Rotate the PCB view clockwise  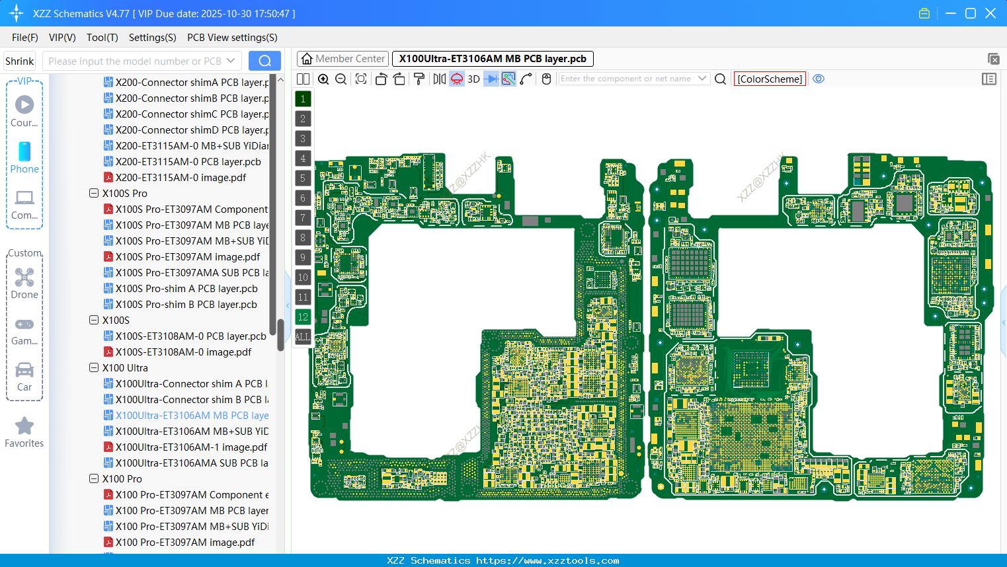(x=399, y=79)
